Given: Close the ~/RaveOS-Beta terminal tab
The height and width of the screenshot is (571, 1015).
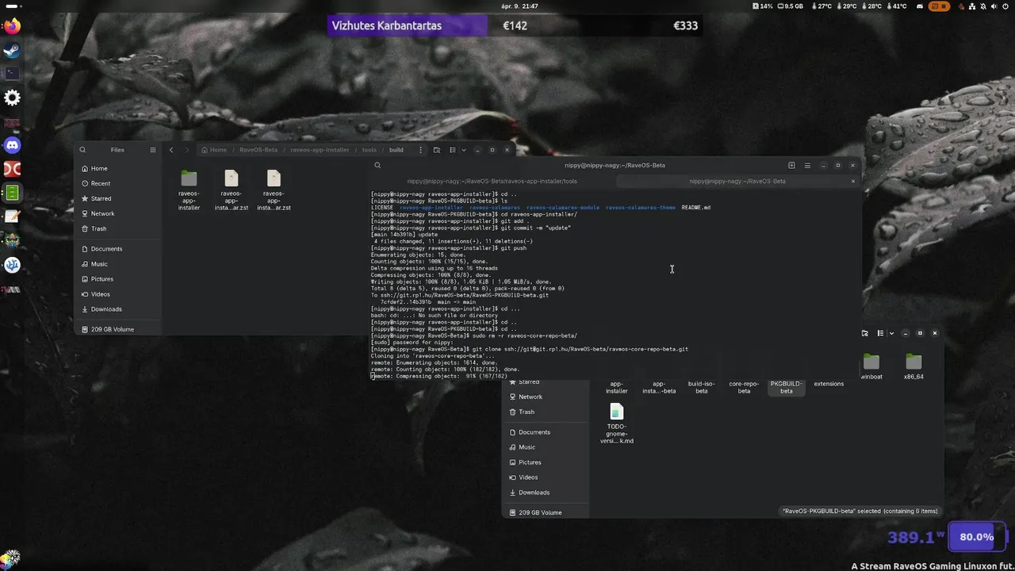Looking at the screenshot, I should (853, 181).
